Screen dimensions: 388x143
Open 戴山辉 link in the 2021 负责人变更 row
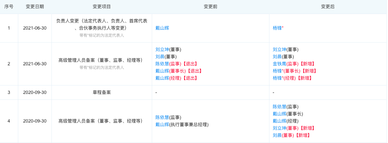(x=162, y=28)
